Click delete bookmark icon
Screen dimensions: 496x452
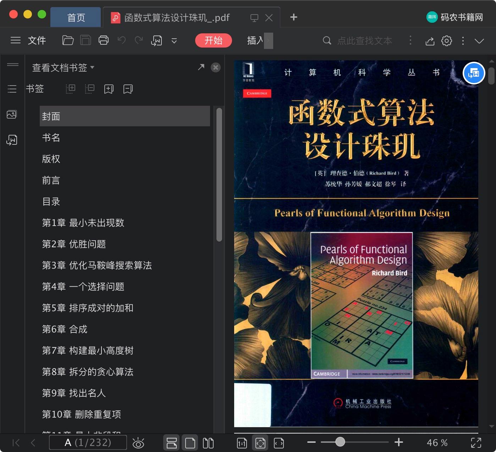point(128,89)
